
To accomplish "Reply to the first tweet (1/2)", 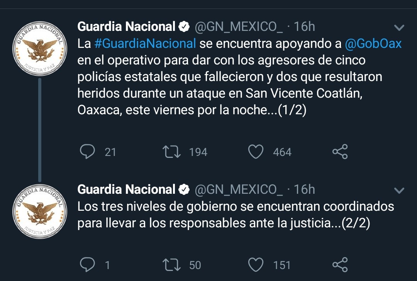I will pos(88,152).
